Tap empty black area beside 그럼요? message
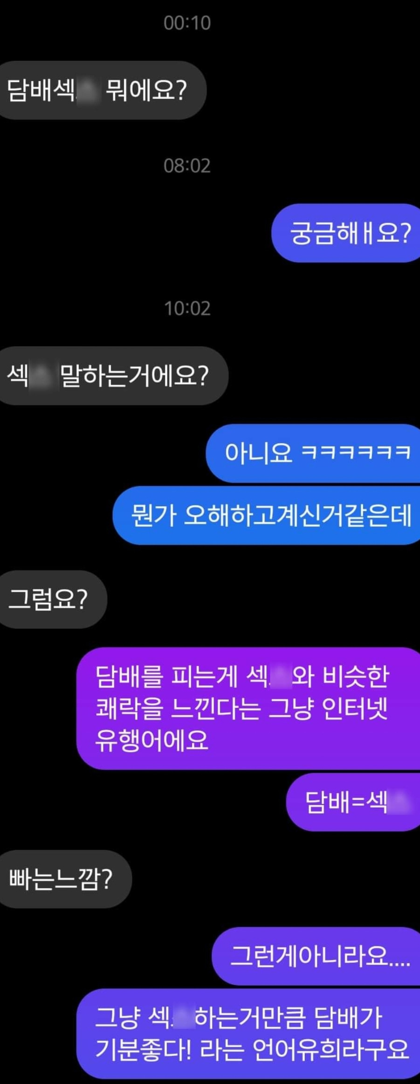The width and height of the screenshot is (420, 1084). click(x=261, y=599)
